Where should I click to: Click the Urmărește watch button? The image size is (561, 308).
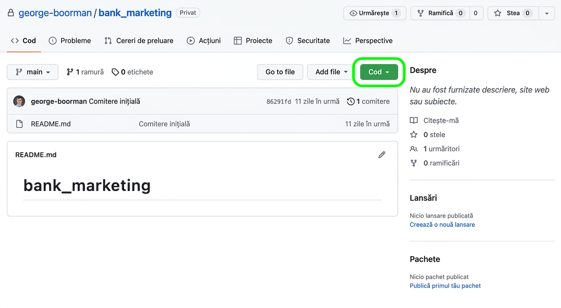(375, 13)
